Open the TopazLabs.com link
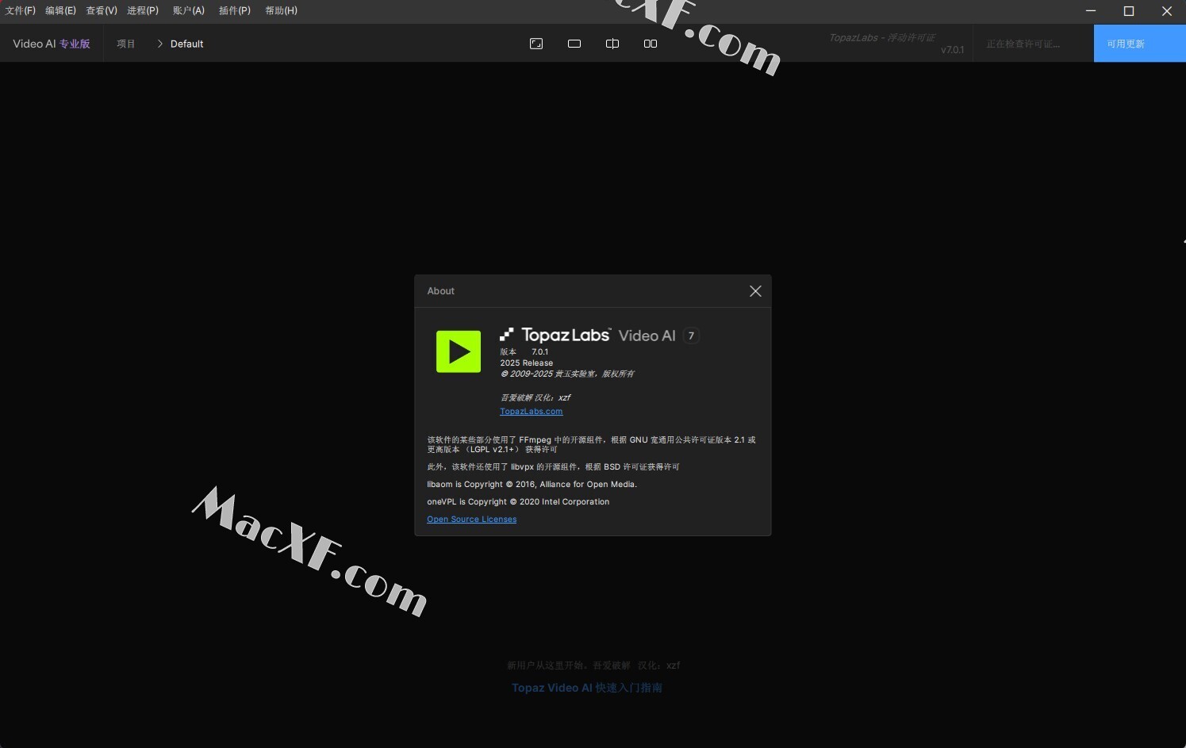Viewport: 1186px width, 748px height. point(532,412)
